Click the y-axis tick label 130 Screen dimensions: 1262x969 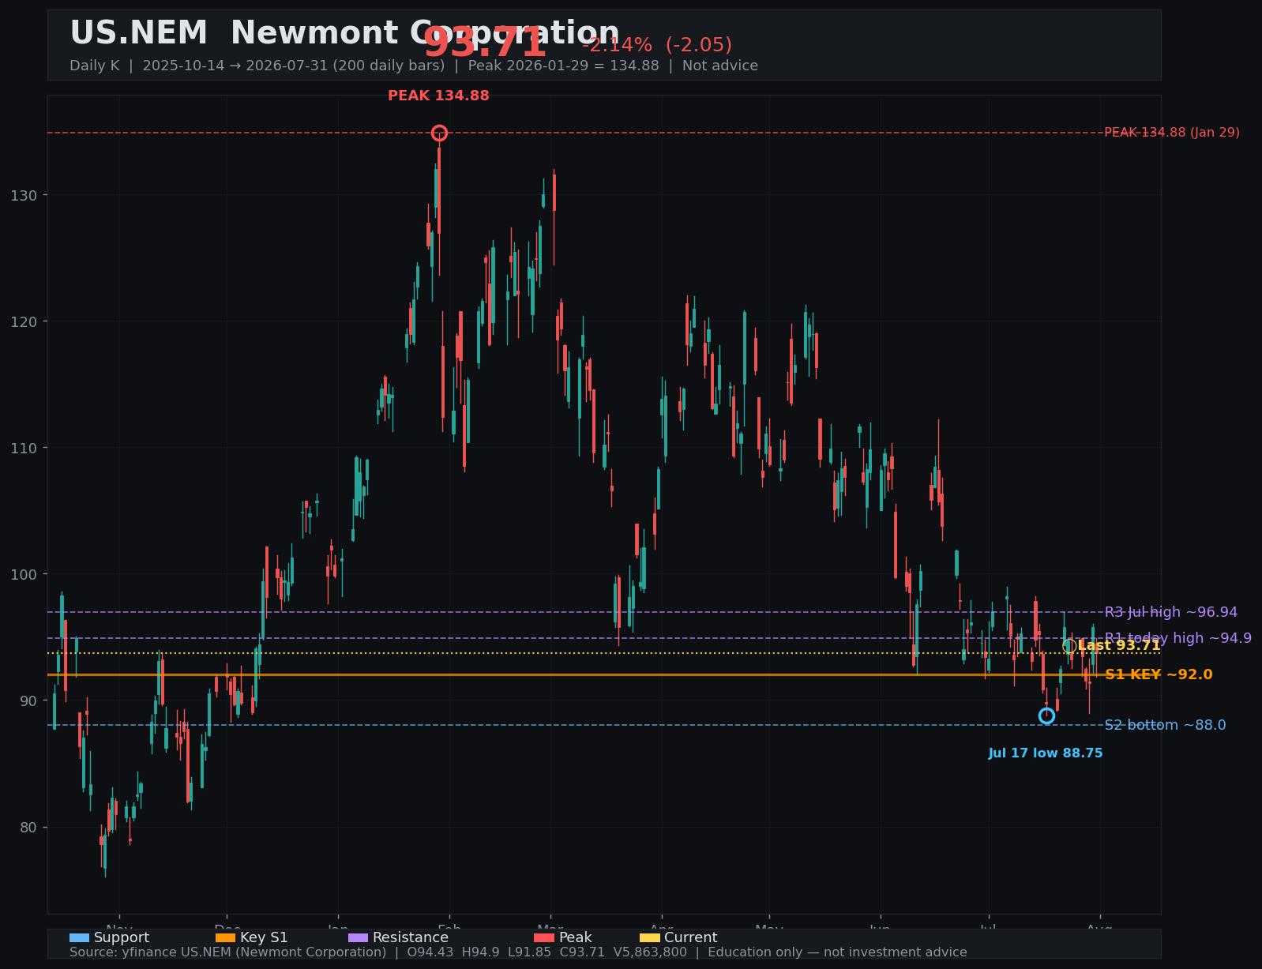(24, 195)
